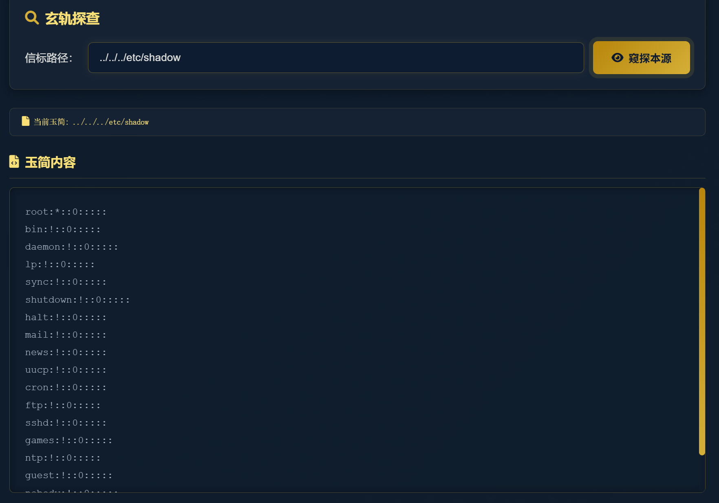
Task: Click the golden scrollbar of content panel
Action: point(701,321)
